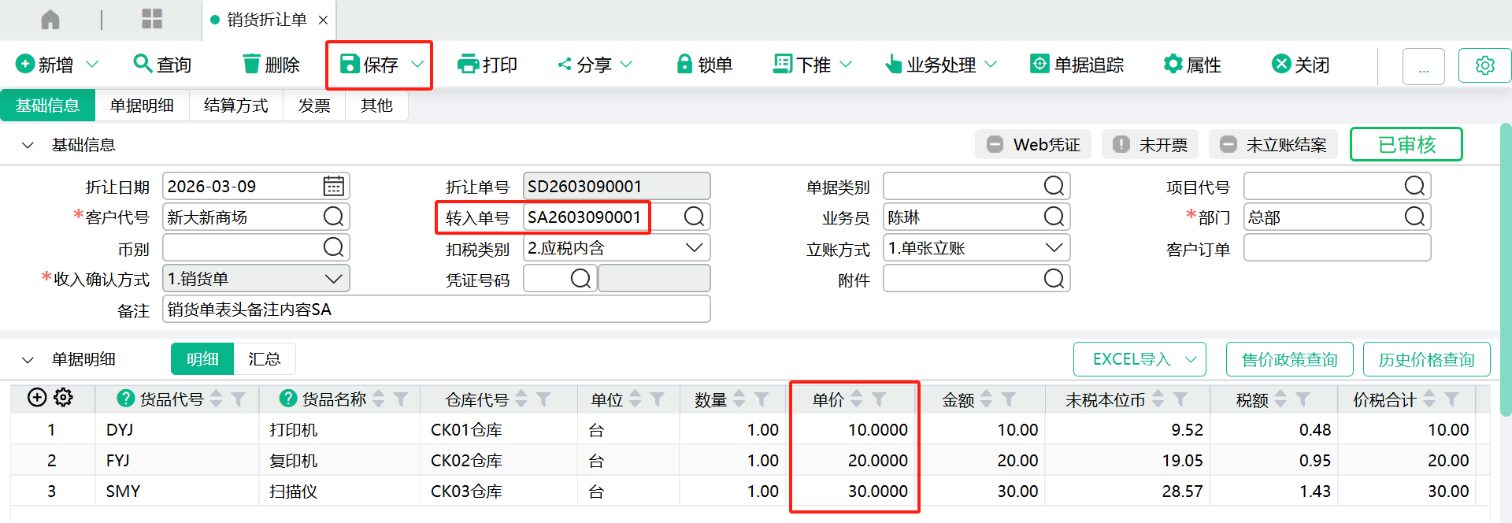Image resolution: width=1512 pixels, height=523 pixels.
Task: Click the home icon in top bar
Action: pyautogui.click(x=50, y=19)
